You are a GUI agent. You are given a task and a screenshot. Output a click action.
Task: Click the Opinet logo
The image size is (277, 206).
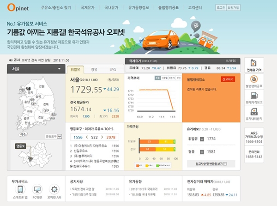(18, 7)
